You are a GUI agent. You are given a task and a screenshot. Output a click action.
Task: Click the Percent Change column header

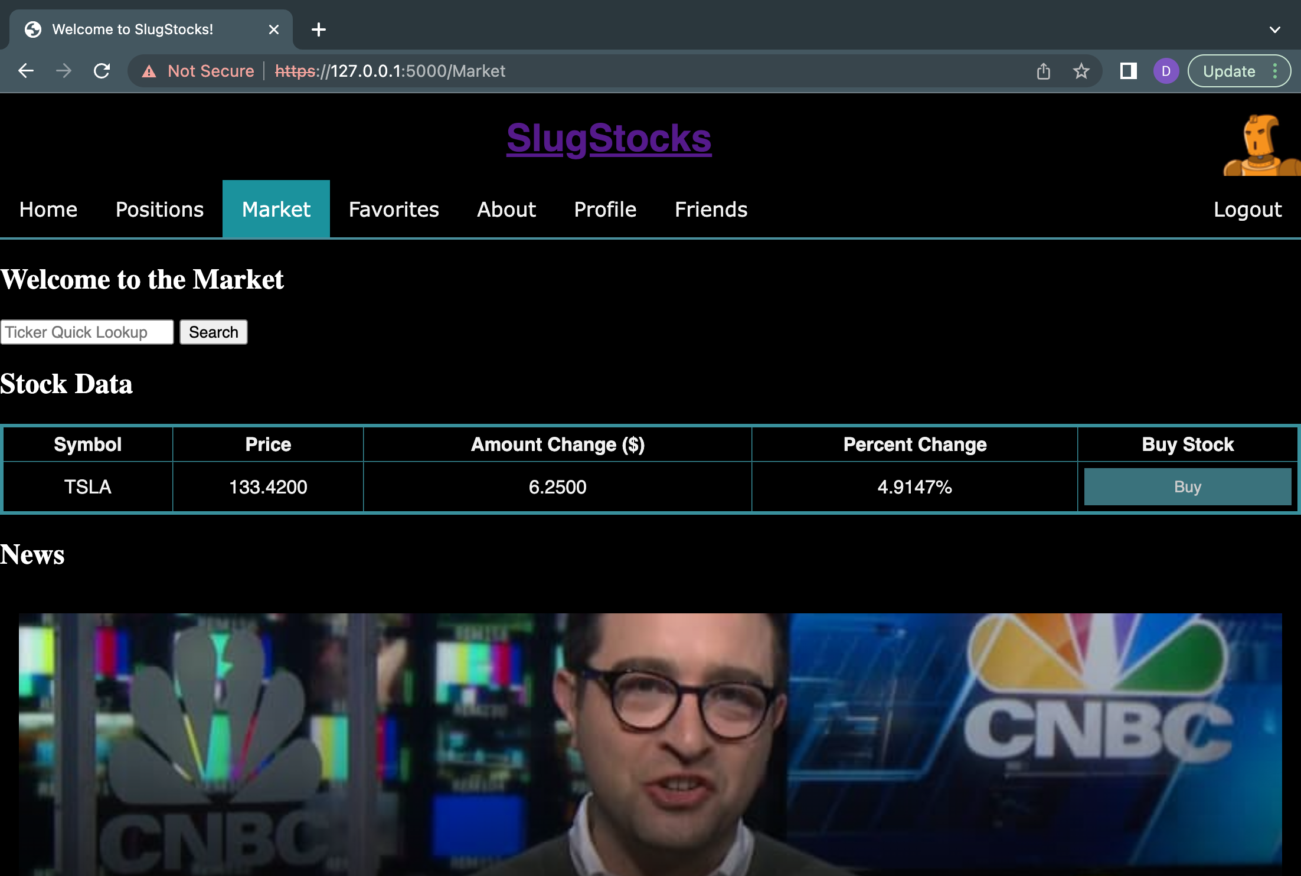(x=914, y=444)
